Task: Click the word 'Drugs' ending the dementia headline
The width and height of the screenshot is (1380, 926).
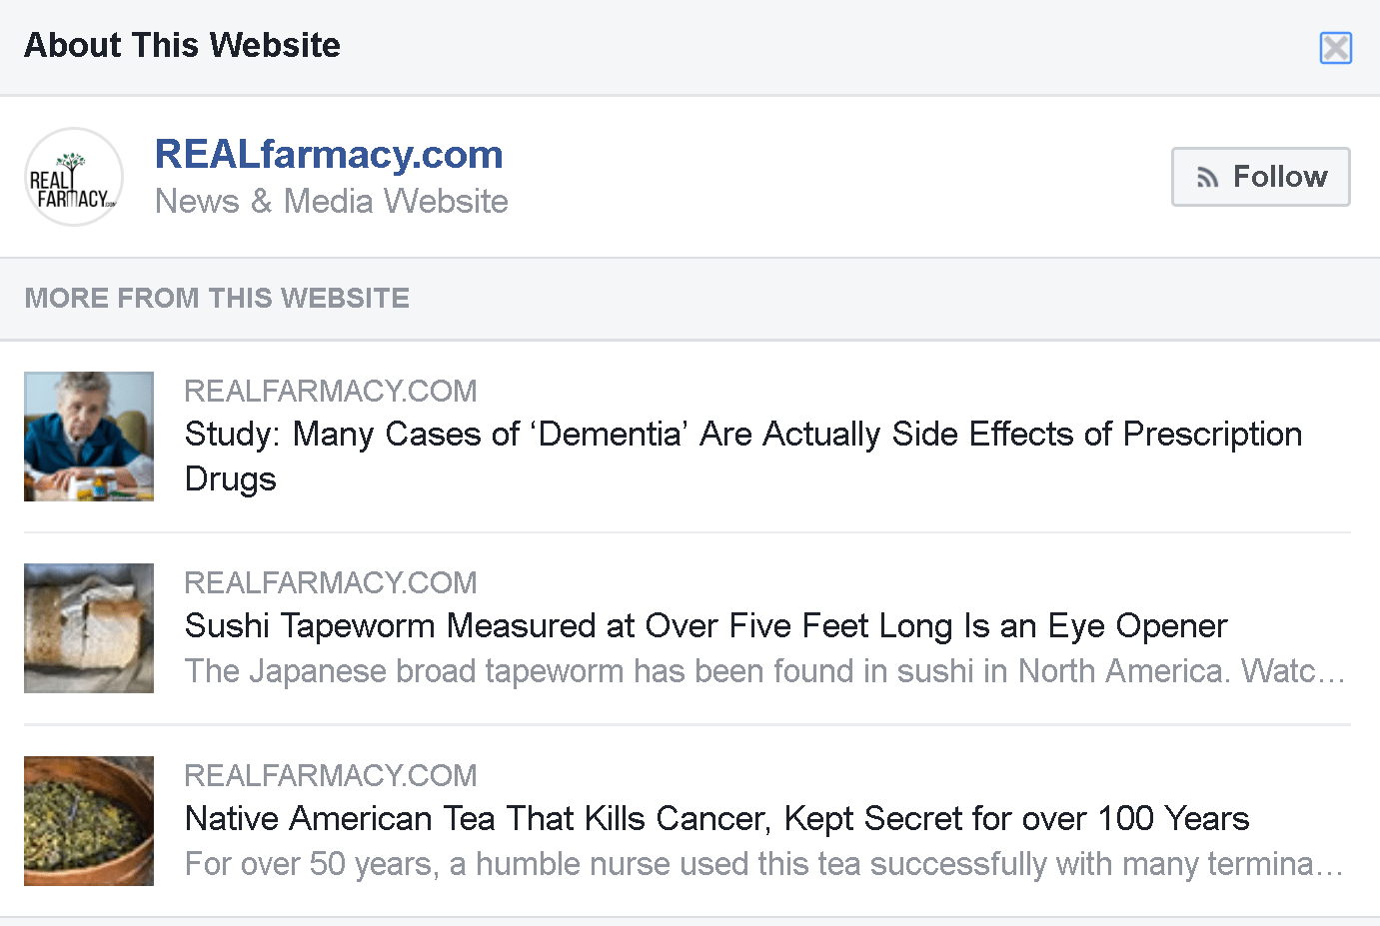Action: coord(231,479)
